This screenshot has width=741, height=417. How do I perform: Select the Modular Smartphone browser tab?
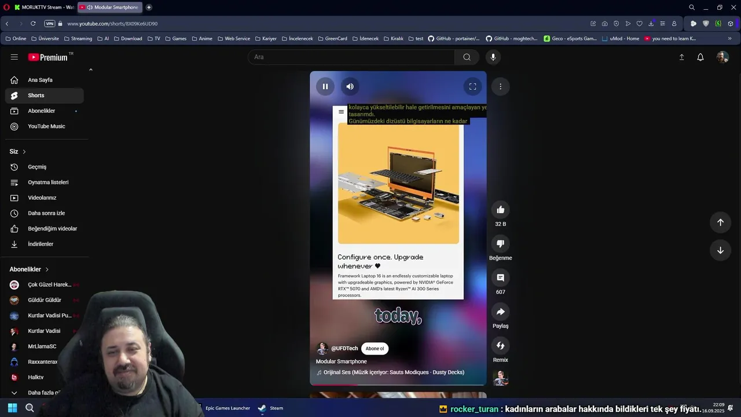coord(110,8)
